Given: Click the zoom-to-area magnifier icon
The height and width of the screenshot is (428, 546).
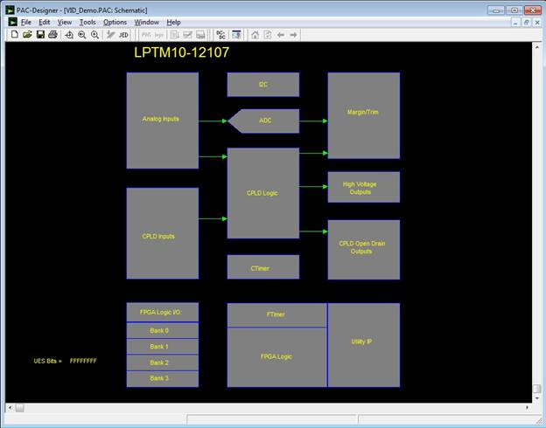Looking at the screenshot, I should click(x=69, y=35).
